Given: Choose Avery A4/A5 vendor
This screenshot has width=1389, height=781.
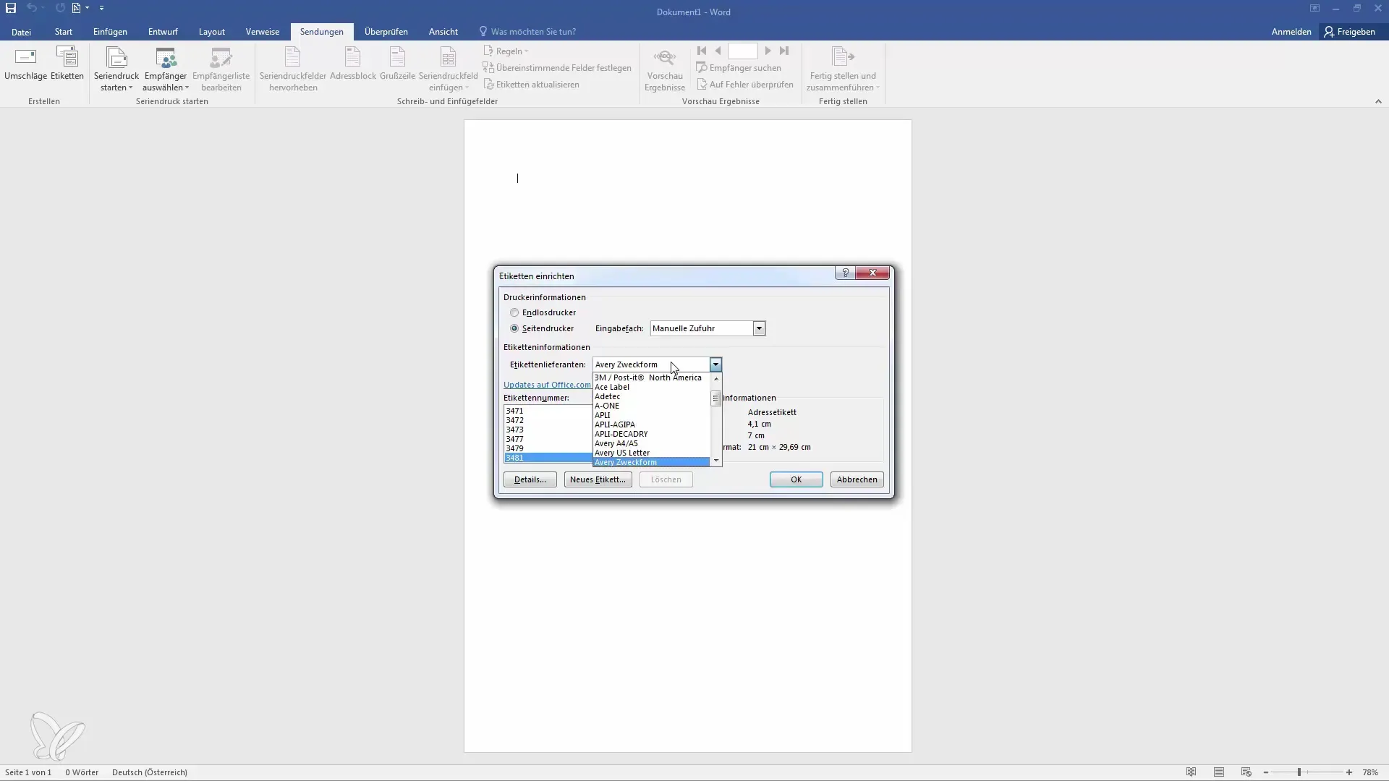Looking at the screenshot, I should tap(651, 443).
